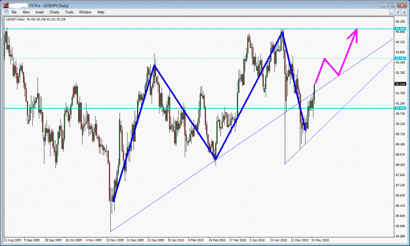This screenshot has height=246, width=410.
Task: Click the 23 Apr 2010 date label
Action: coord(279,240)
